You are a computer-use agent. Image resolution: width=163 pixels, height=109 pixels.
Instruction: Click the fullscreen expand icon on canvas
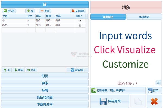pos(158,83)
